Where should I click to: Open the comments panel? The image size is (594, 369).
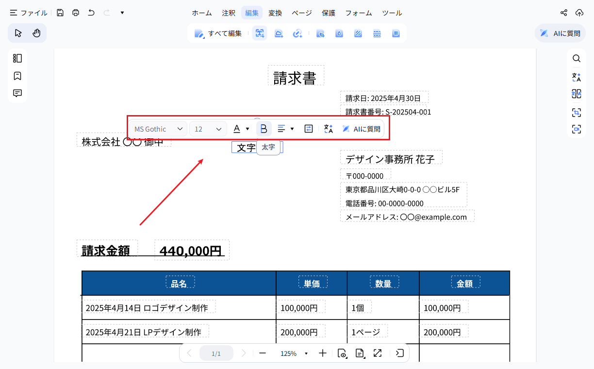tap(17, 93)
